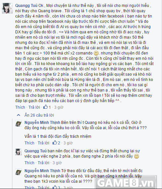
Task: Click Trả lời under Quangg Tuú's reply
Action: [43, 163]
